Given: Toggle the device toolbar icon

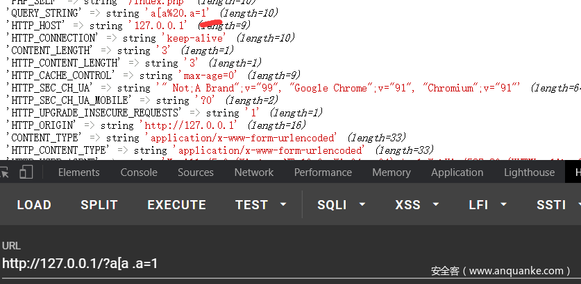Looking at the screenshot, I should [26, 172].
